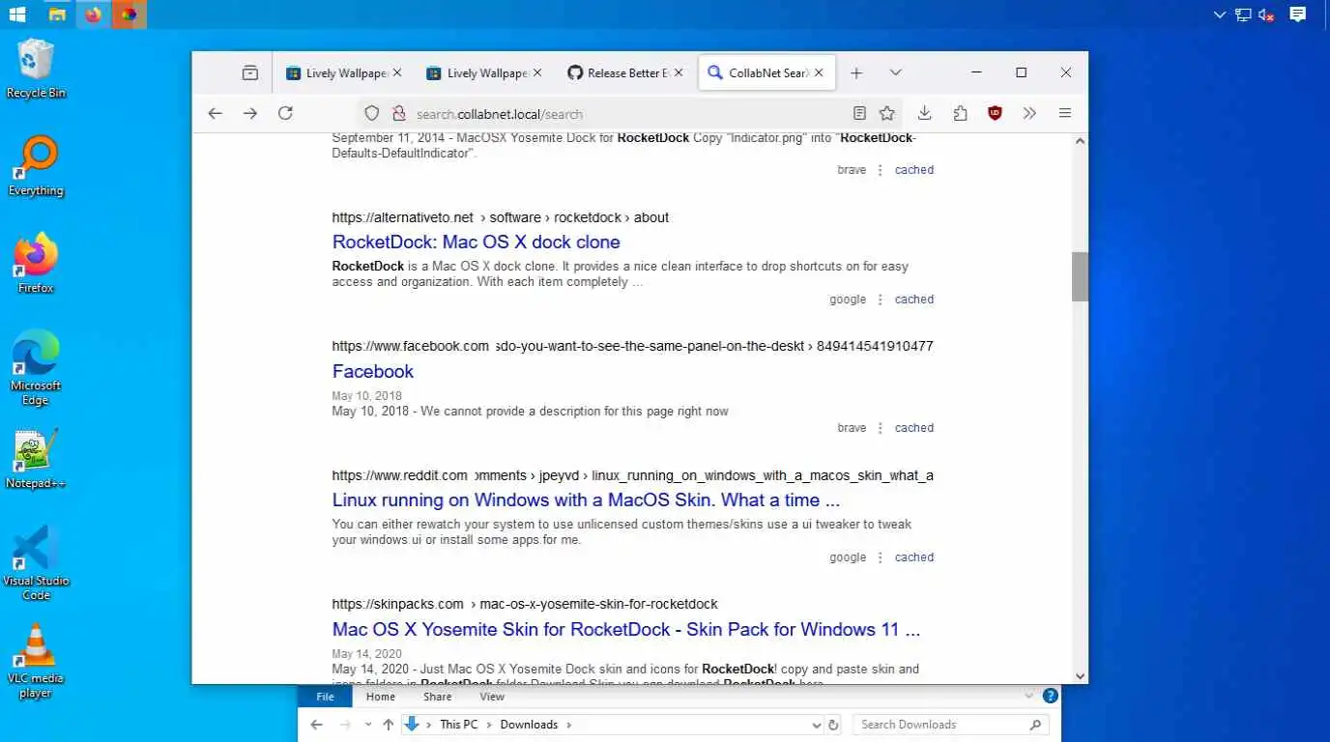Open Linux running on Windows Reddit result
The image size is (1330, 742).
(586, 500)
